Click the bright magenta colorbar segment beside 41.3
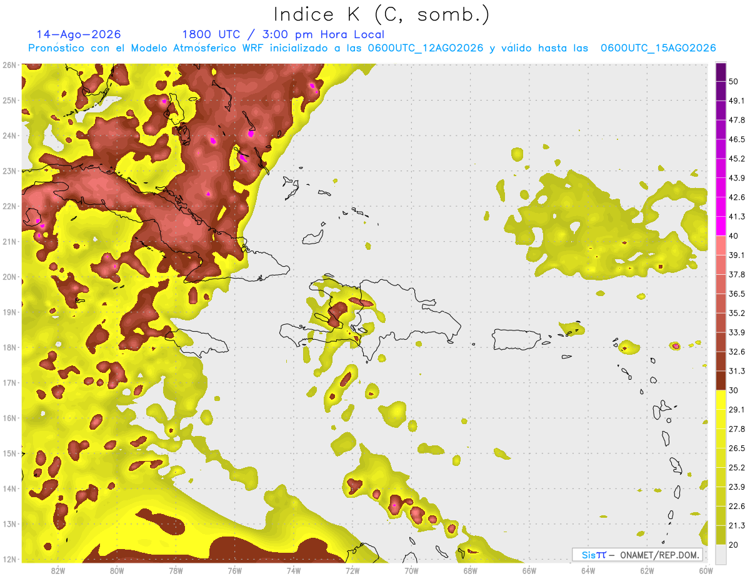This screenshot has width=750, height=579. [721, 225]
